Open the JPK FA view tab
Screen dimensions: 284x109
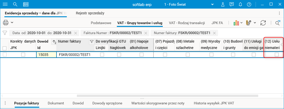click(x=217, y=23)
